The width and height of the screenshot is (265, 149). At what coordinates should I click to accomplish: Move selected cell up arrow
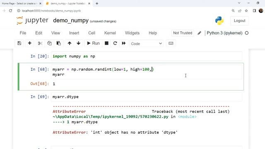coord(70,43)
